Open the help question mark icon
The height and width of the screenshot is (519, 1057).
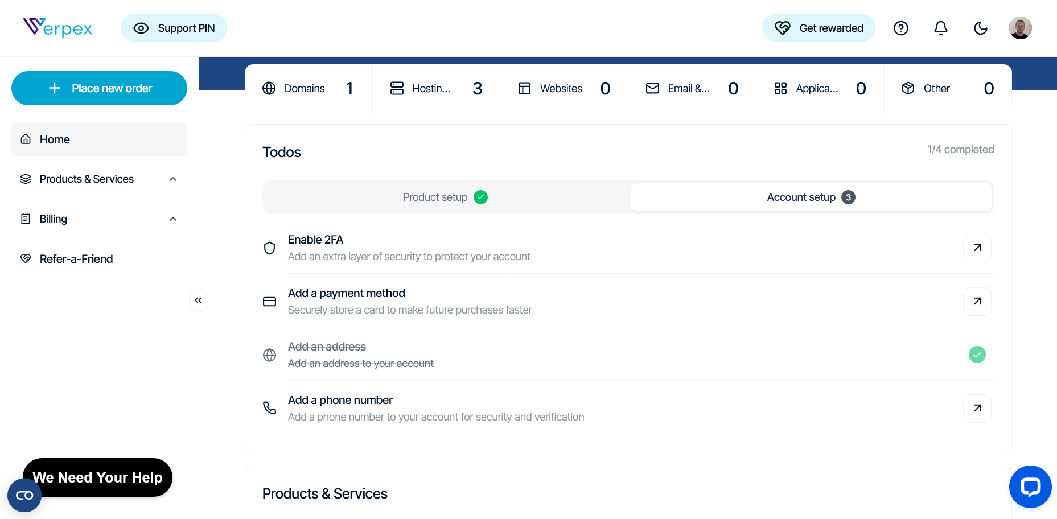tap(901, 28)
